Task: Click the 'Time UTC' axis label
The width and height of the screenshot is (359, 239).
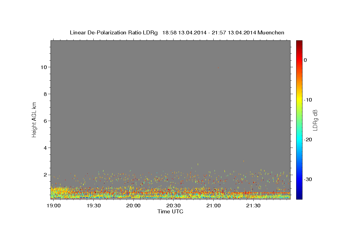Action: click(170, 211)
